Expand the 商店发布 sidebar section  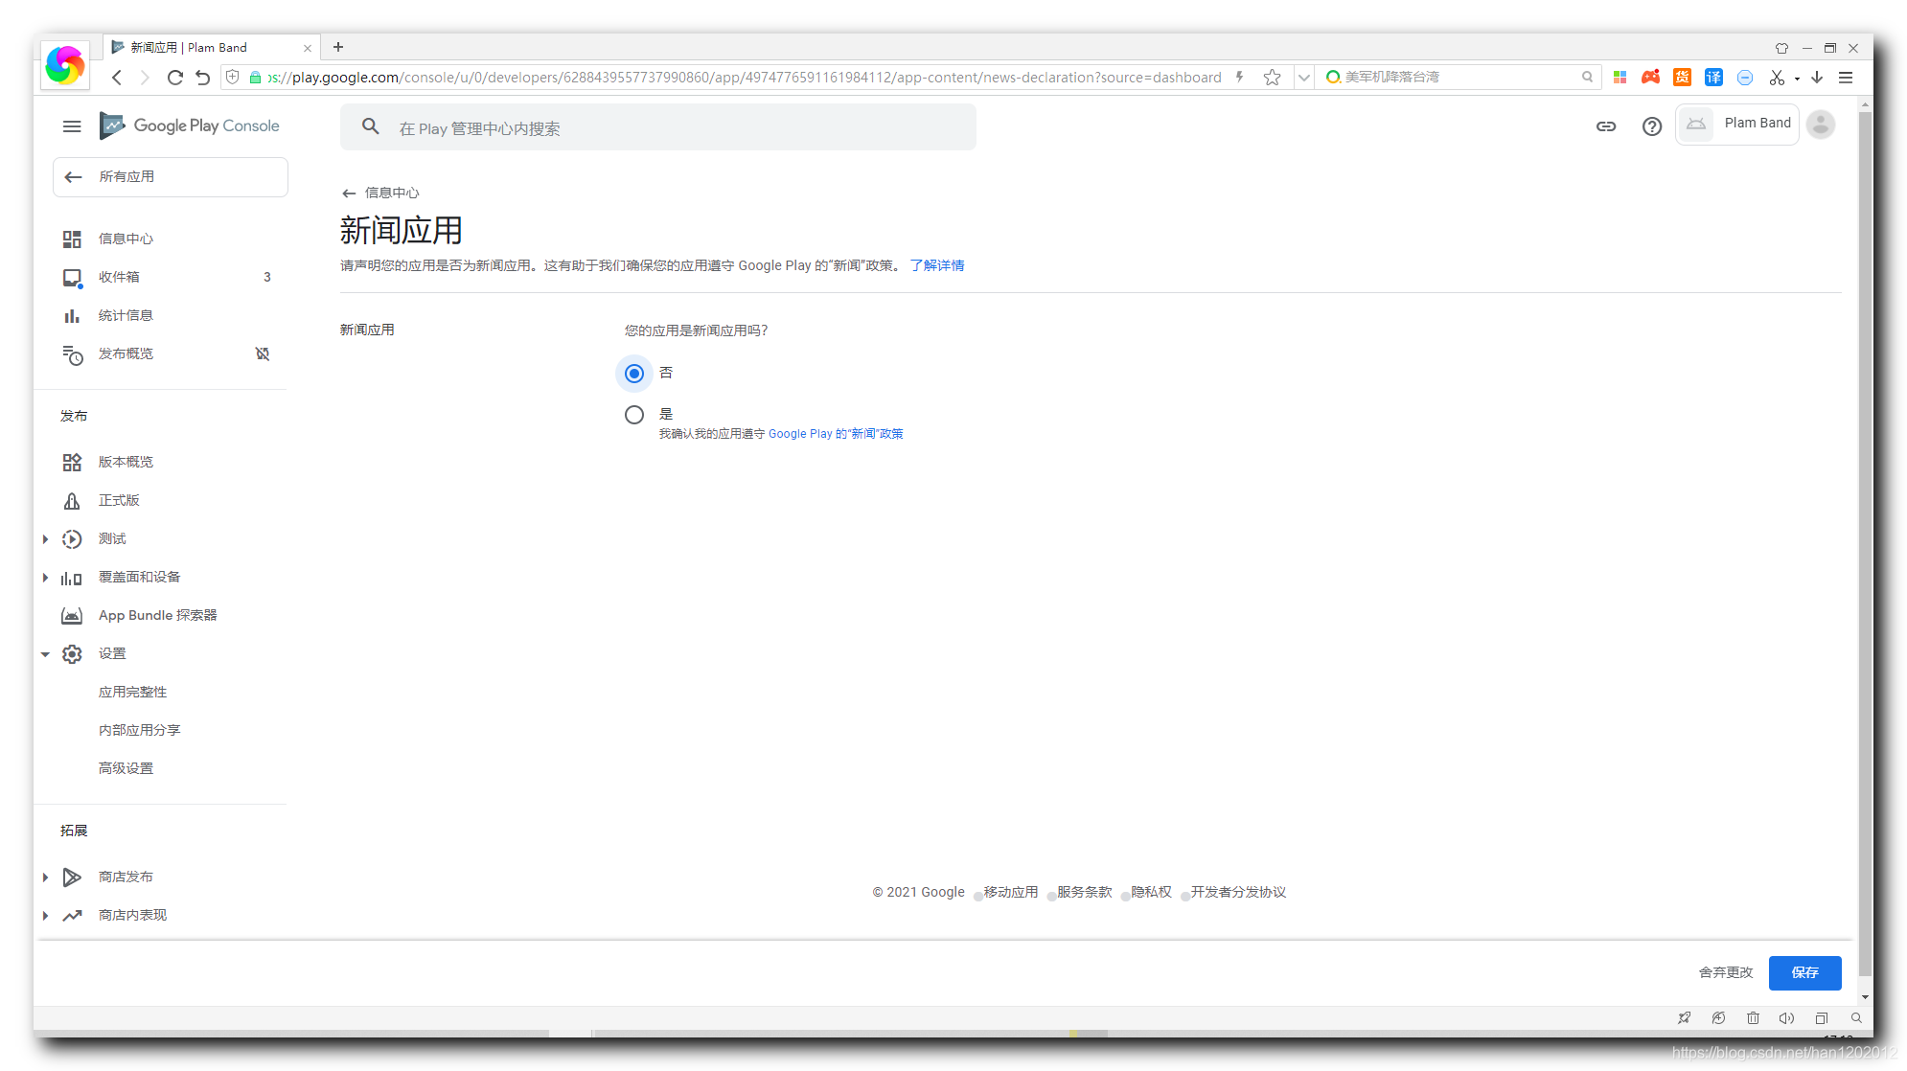[x=45, y=877]
